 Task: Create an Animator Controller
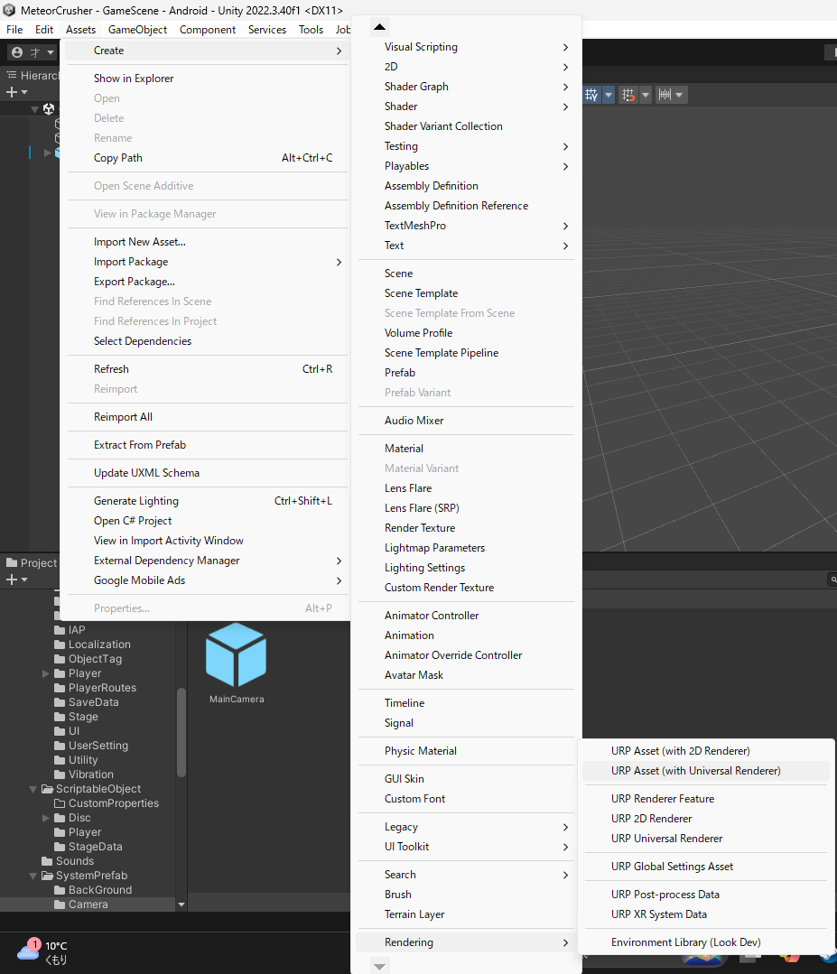[x=466, y=616]
